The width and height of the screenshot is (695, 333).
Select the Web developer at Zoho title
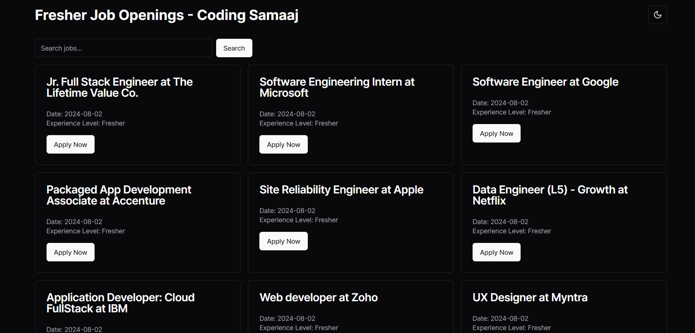318,298
